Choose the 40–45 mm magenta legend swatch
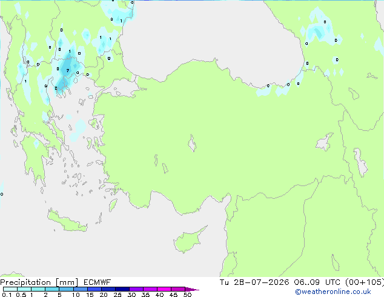The image size is (384, 297). 164,289
